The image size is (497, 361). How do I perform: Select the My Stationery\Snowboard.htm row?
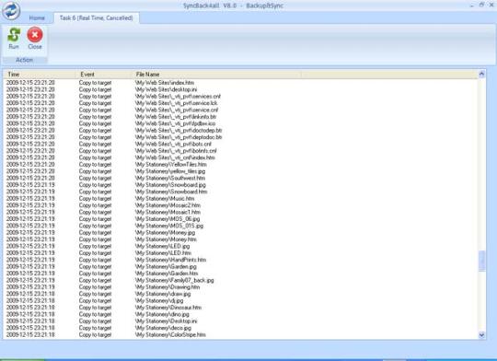click(240, 192)
